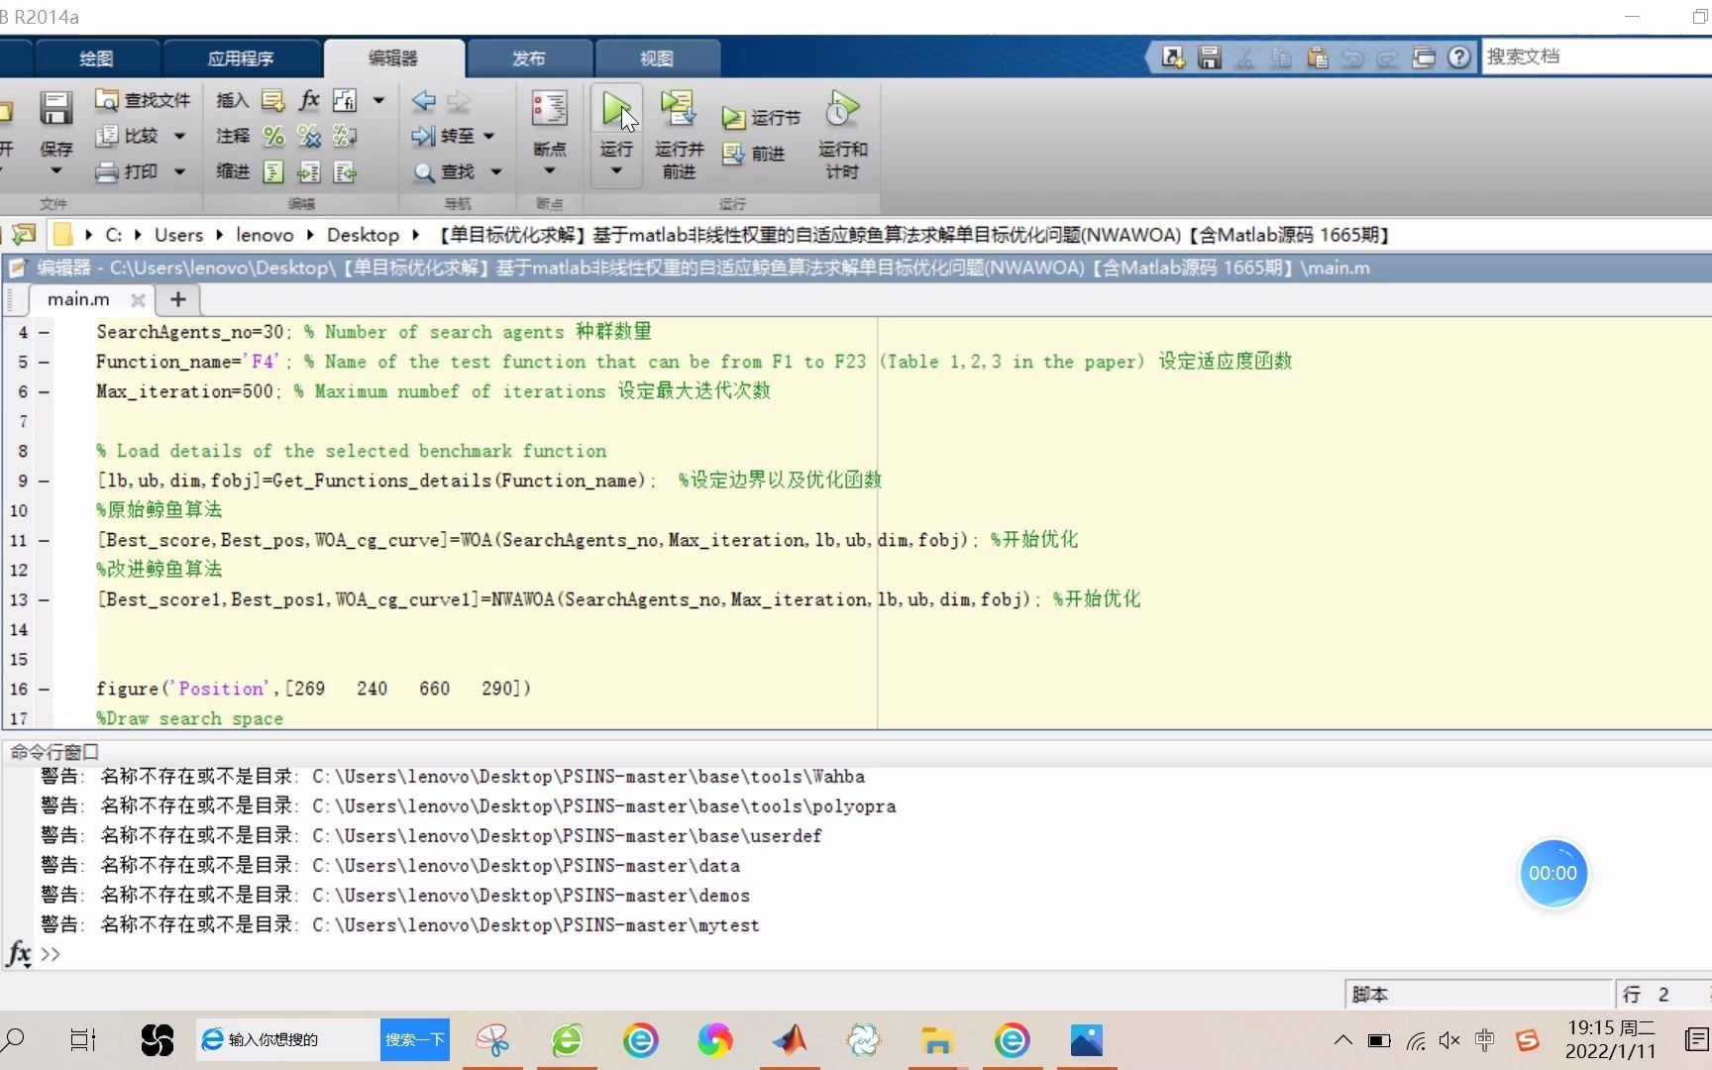The image size is (1712, 1070).
Task: Uncomment lines with the % cross icon
Action: tap(309, 136)
